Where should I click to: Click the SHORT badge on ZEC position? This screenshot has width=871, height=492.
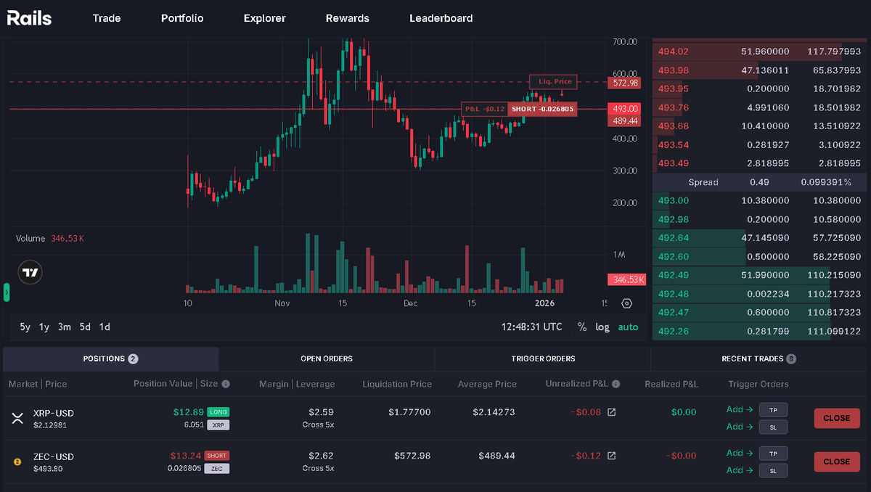(216, 456)
